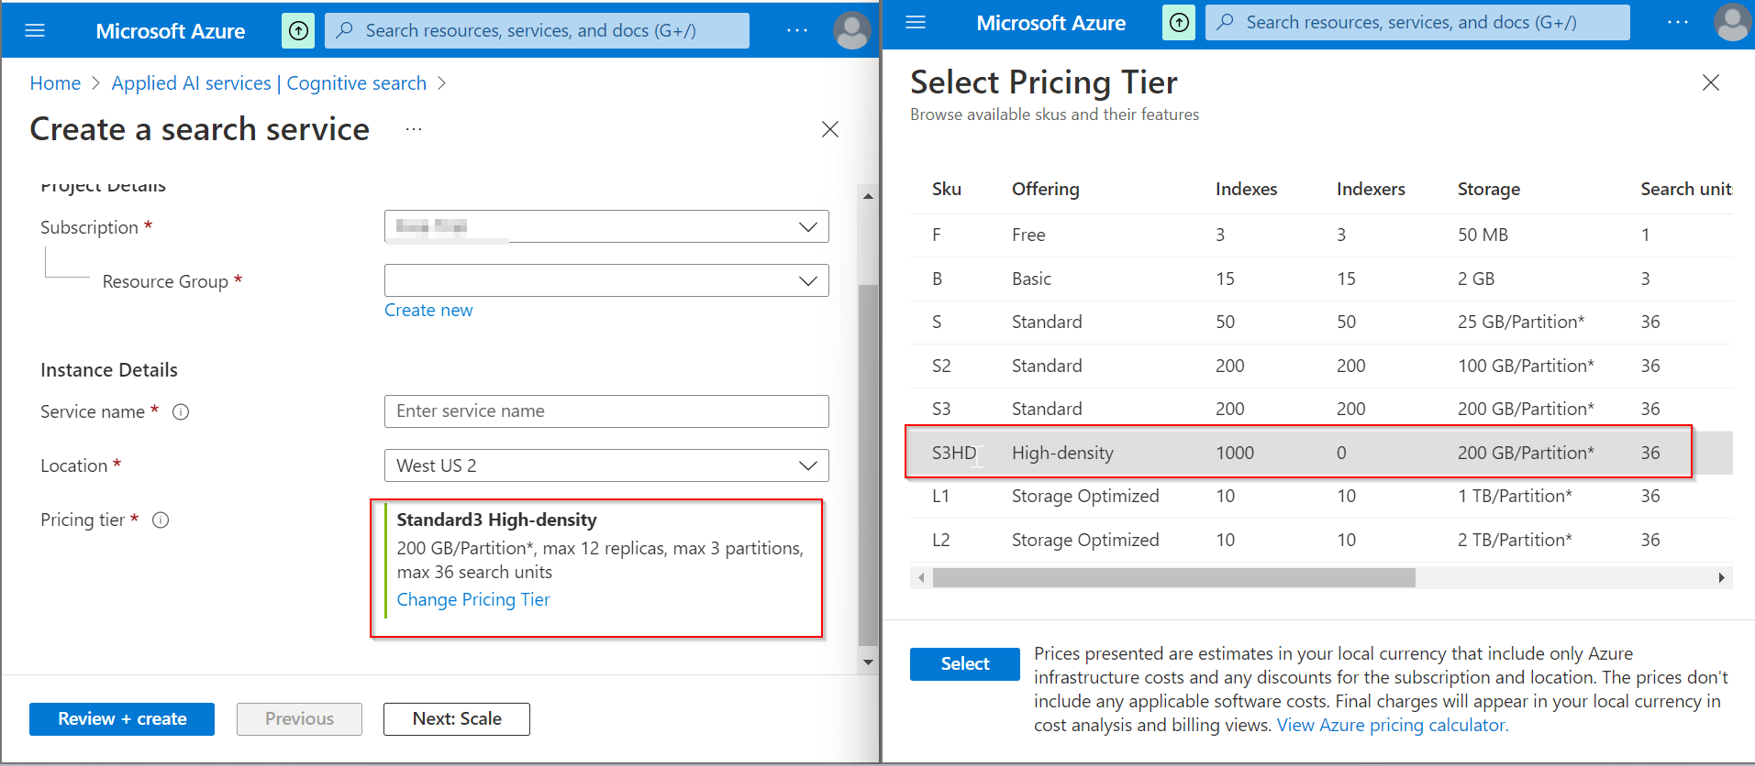Open the Location dropdown showing West US 2
The image size is (1755, 766).
pyautogui.click(x=606, y=465)
